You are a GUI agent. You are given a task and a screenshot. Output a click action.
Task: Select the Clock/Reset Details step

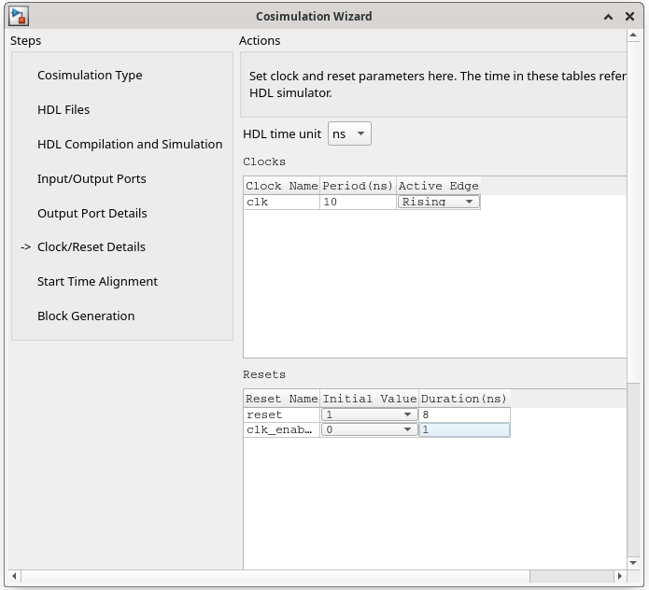(x=92, y=246)
